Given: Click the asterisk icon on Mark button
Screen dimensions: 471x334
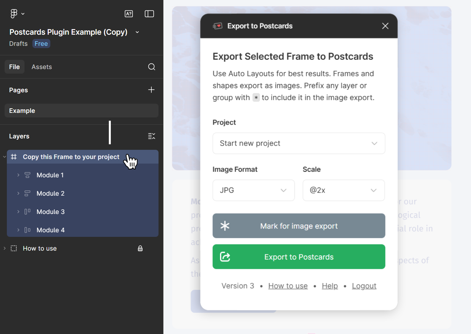Looking at the screenshot, I should [225, 226].
